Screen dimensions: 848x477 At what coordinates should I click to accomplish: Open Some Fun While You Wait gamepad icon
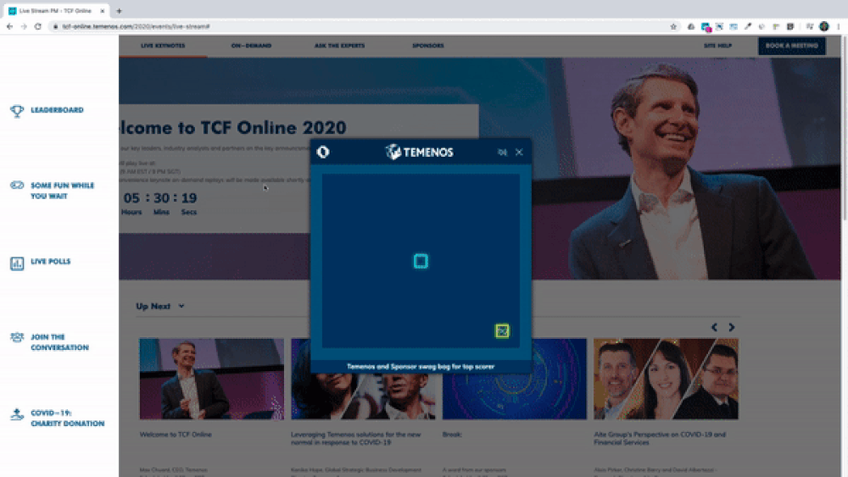(x=17, y=186)
